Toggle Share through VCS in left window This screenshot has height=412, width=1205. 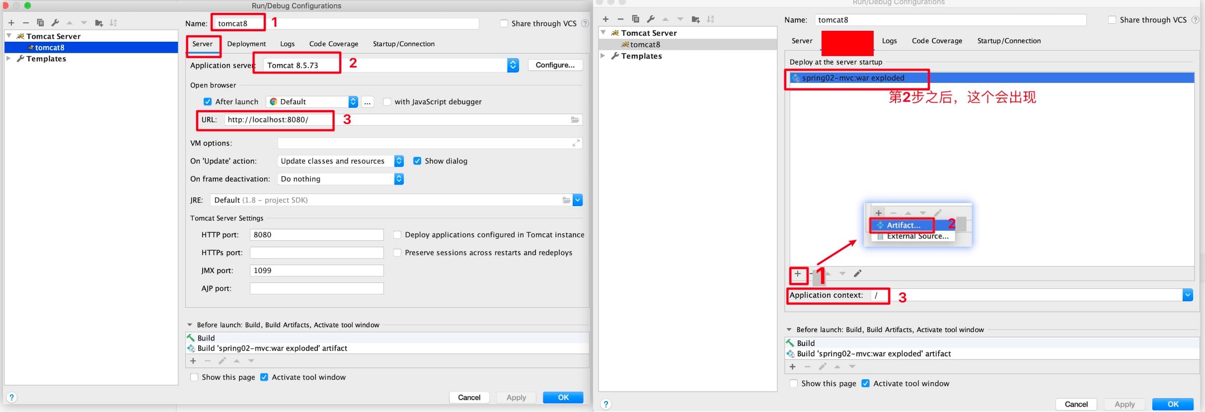click(x=504, y=23)
